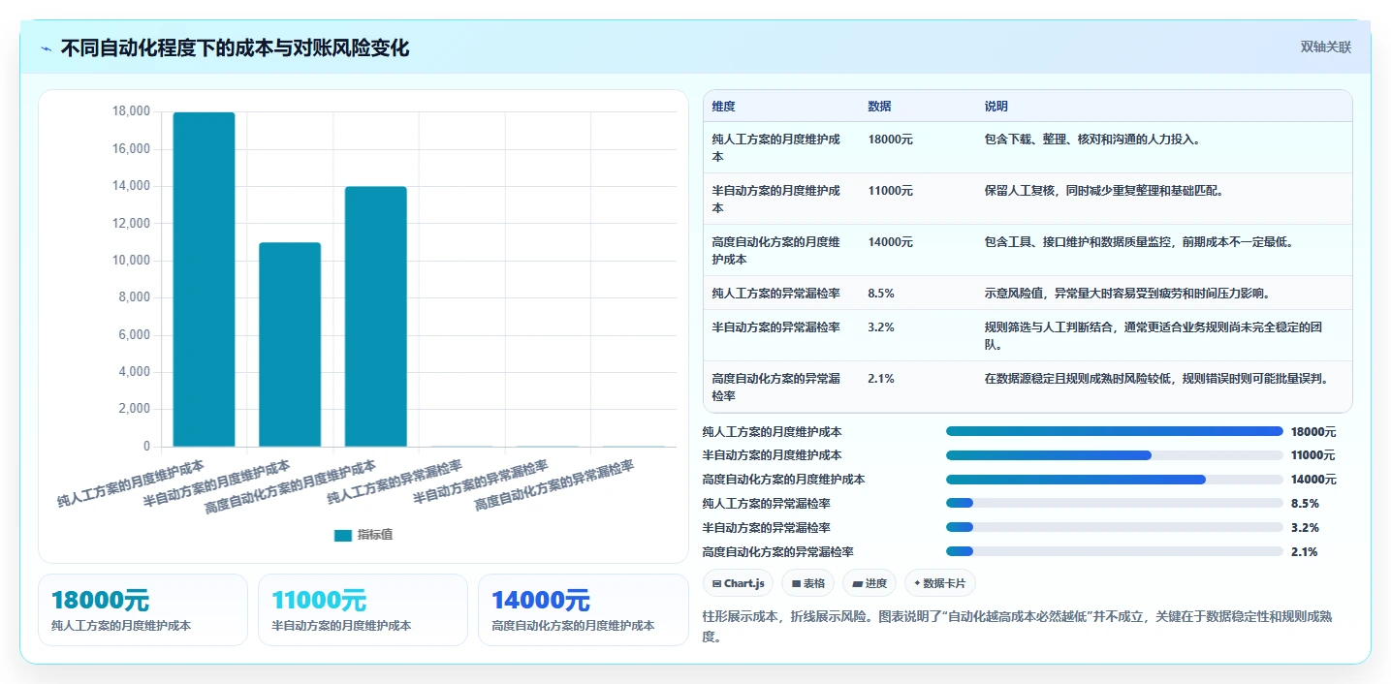Click description 包含下载、整理、核对和沟通的人力投入。

tap(1092, 140)
